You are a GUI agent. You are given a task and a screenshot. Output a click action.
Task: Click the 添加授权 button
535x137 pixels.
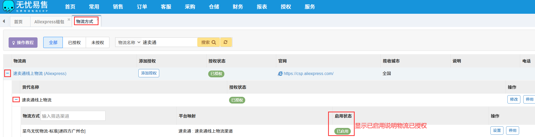149,73
